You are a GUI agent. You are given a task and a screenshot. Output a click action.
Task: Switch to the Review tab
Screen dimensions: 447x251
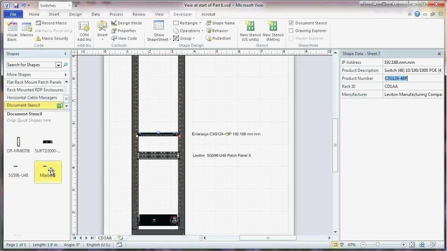pos(139,14)
